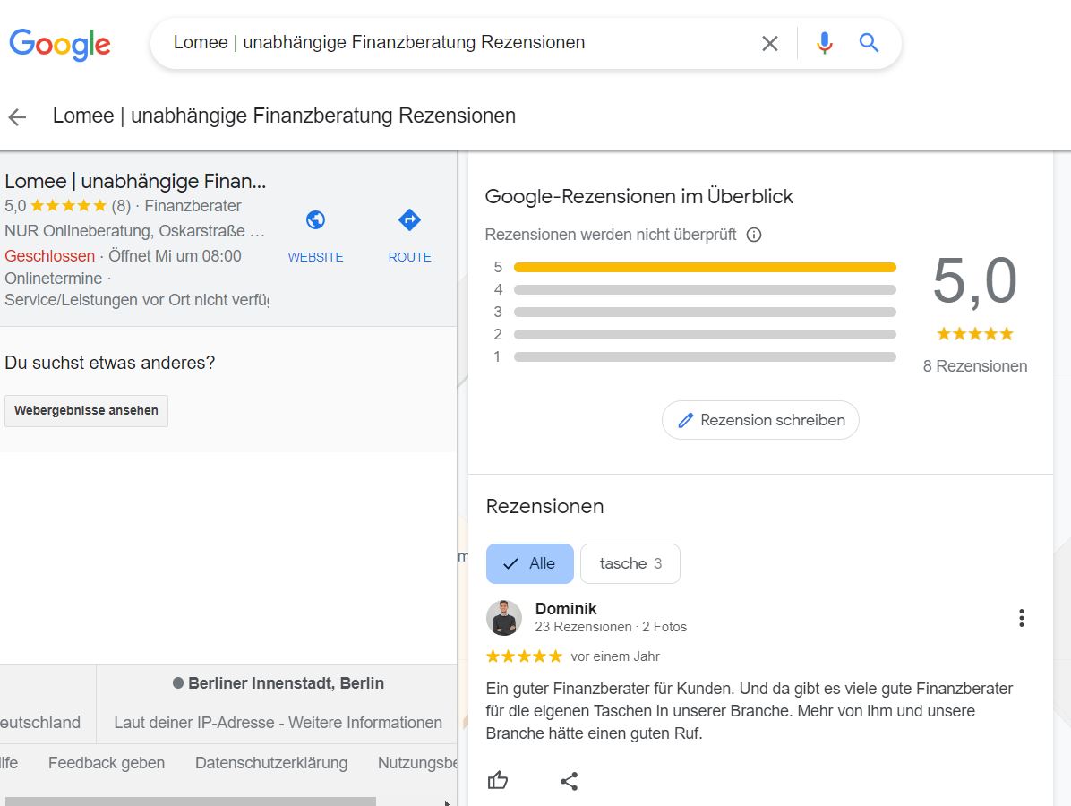Open Dominik's review three-dot menu

click(x=1021, y=618)
